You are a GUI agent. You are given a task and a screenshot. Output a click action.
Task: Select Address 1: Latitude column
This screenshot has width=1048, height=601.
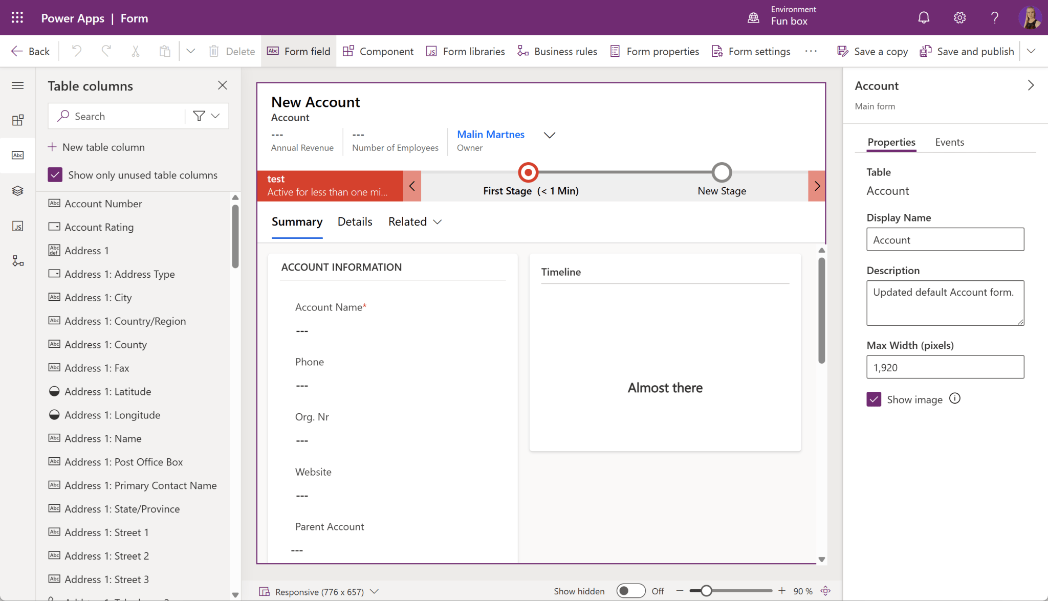coord(100,392)
